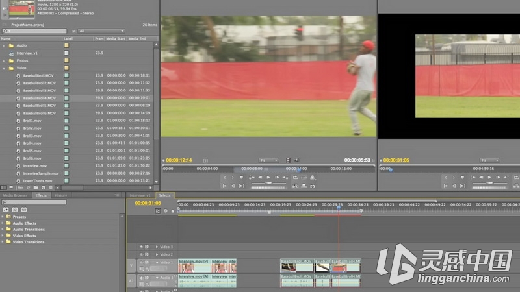Click New Item icon in Project panel
Screen dimensions: 520x292
pos(43,188)
